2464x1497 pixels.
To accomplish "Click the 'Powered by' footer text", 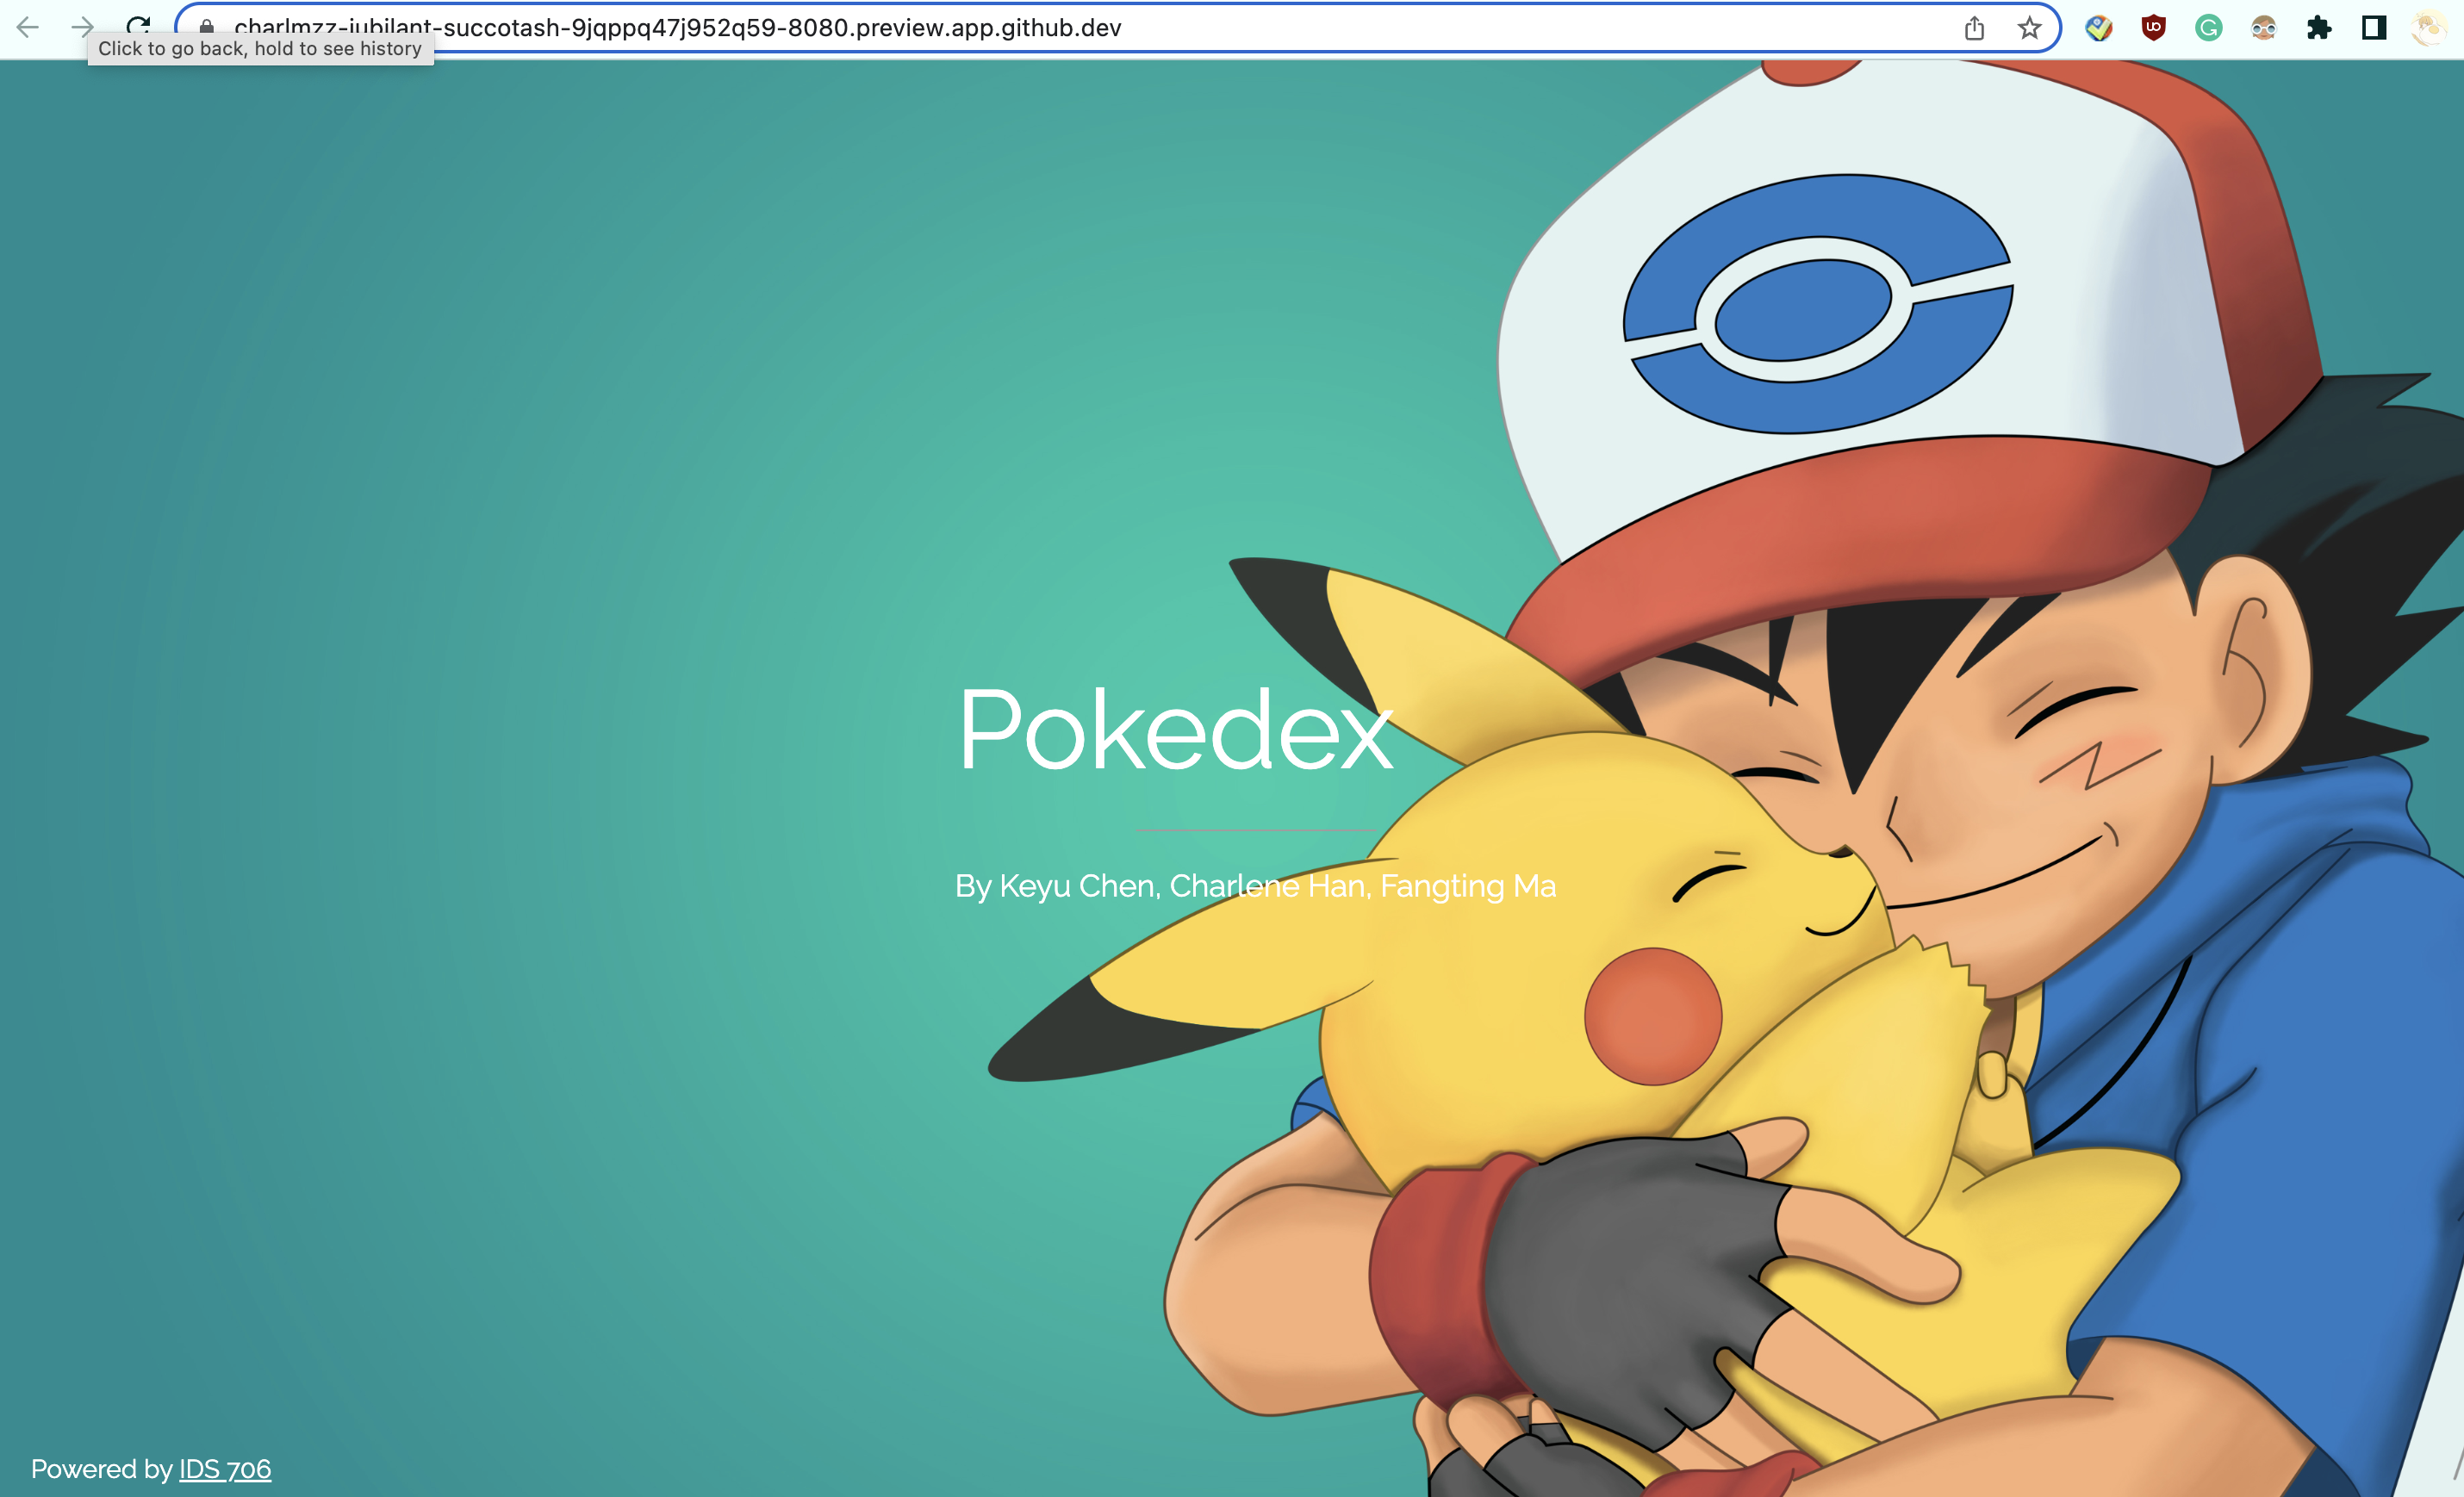I will tap(101, 1469).
